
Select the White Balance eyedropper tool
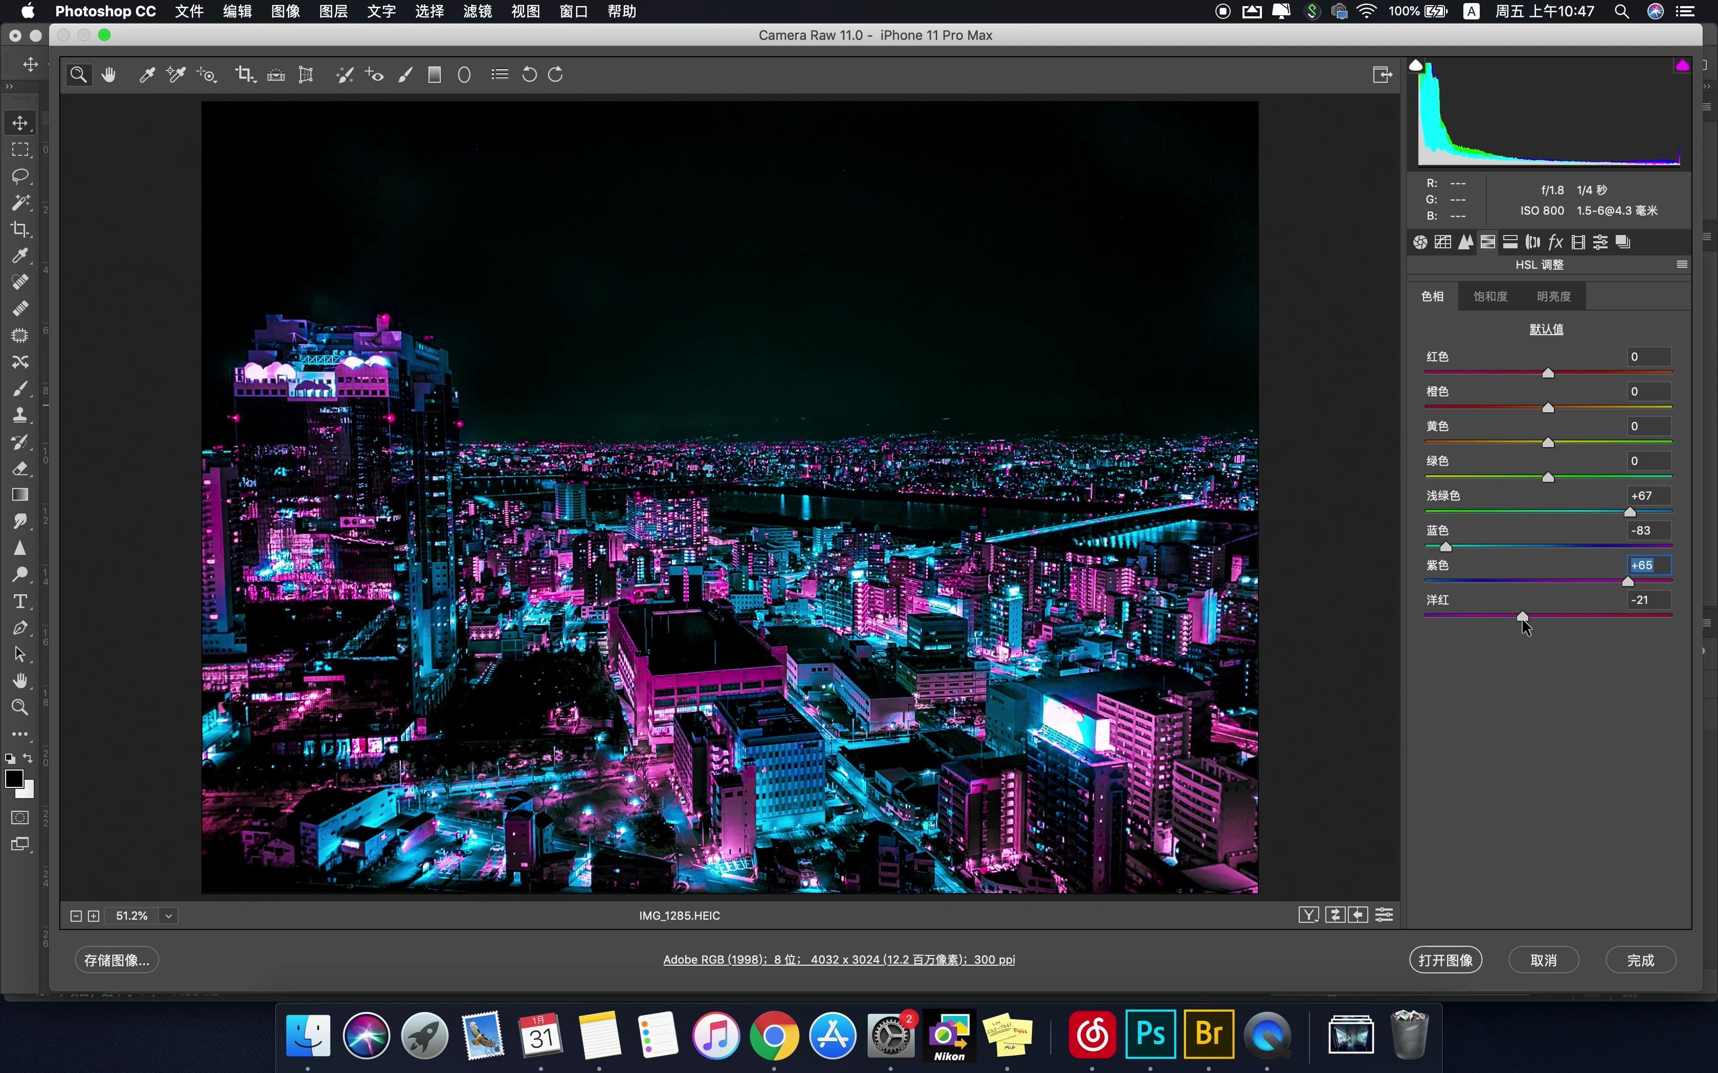(x=147, y=75)
